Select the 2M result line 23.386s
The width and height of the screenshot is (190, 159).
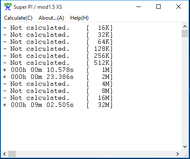(x=58, y=77)
